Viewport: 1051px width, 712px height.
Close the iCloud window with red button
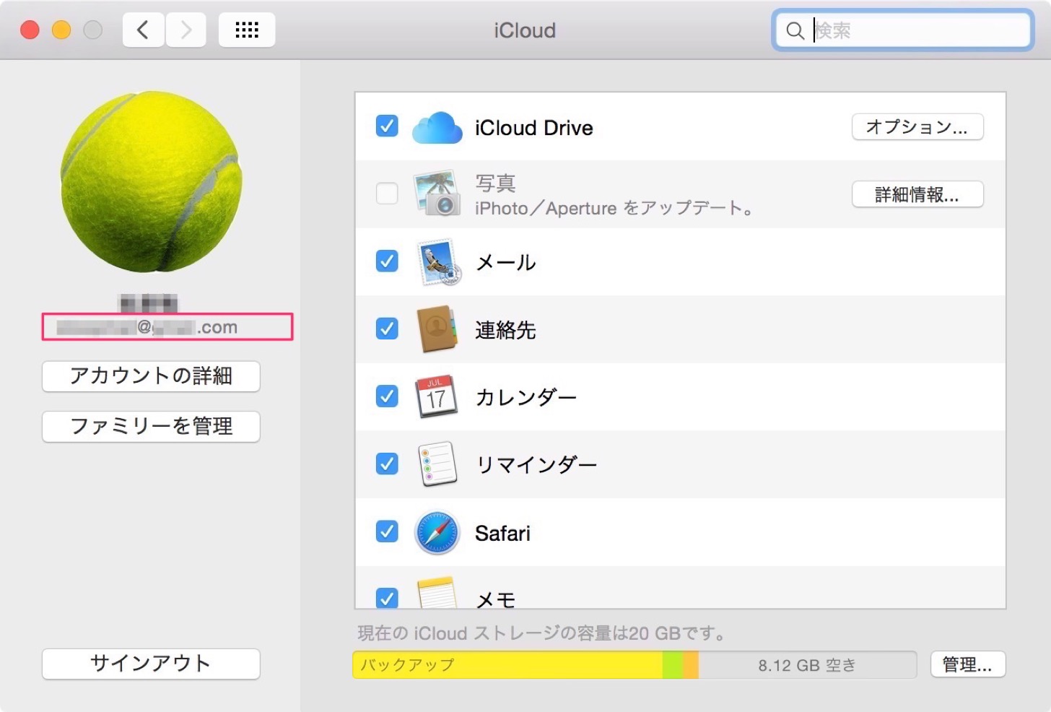30,30
